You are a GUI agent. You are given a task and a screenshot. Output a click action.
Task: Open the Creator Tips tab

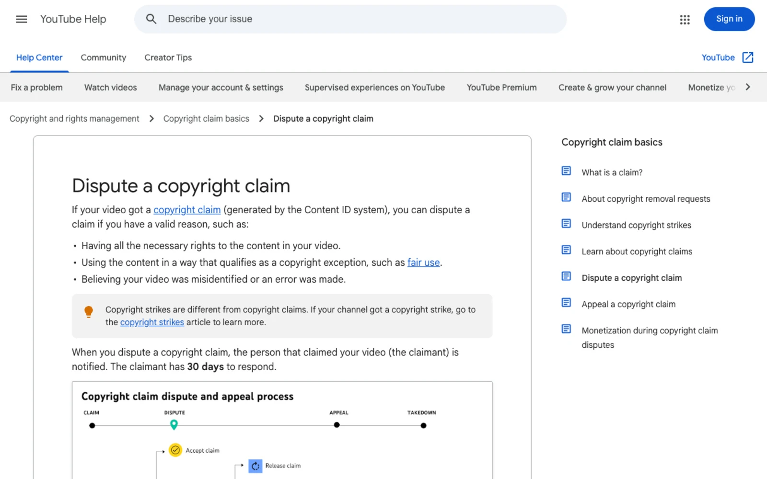pos(168,57)
